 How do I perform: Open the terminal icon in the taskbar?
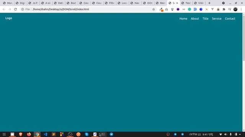coord(103,134)
